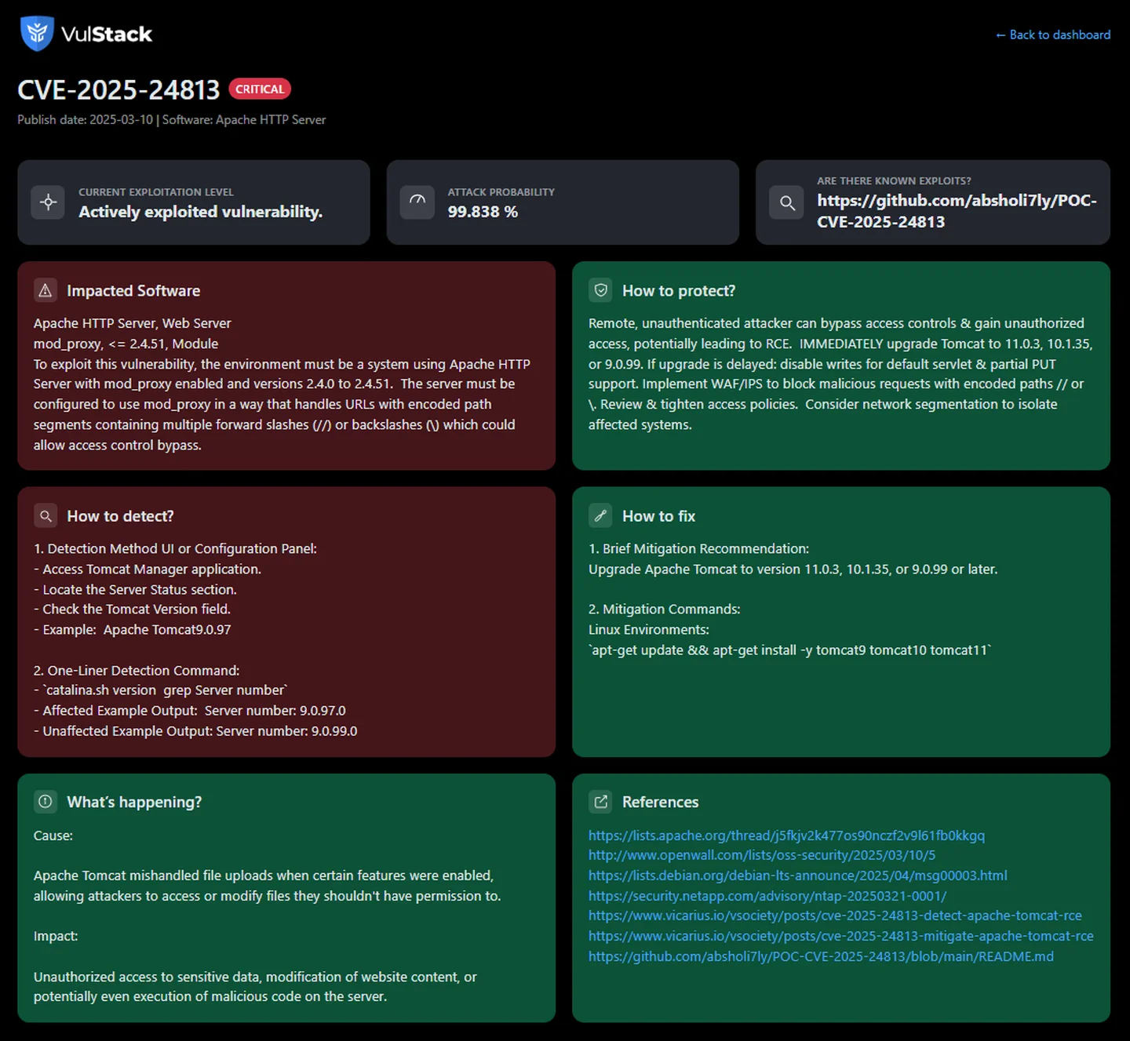The image size is (1130, 1041).
Task: Open the debian-lts-announce reference link
Action: coord(797,875)
